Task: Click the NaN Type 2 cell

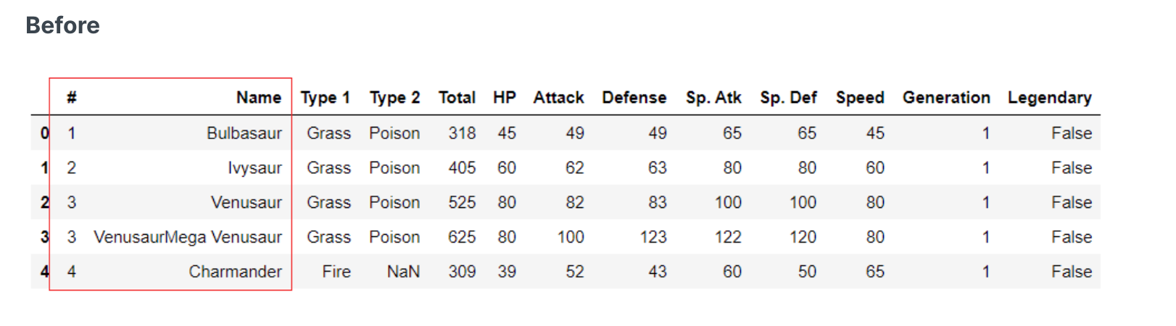Action: pyautogui.click(x=403, y=272)
